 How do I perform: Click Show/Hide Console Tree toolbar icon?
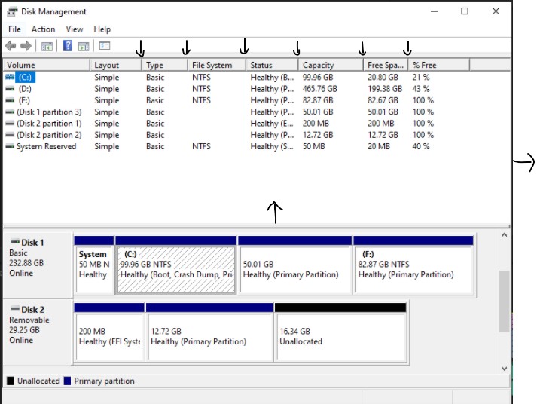pos(47,46)
